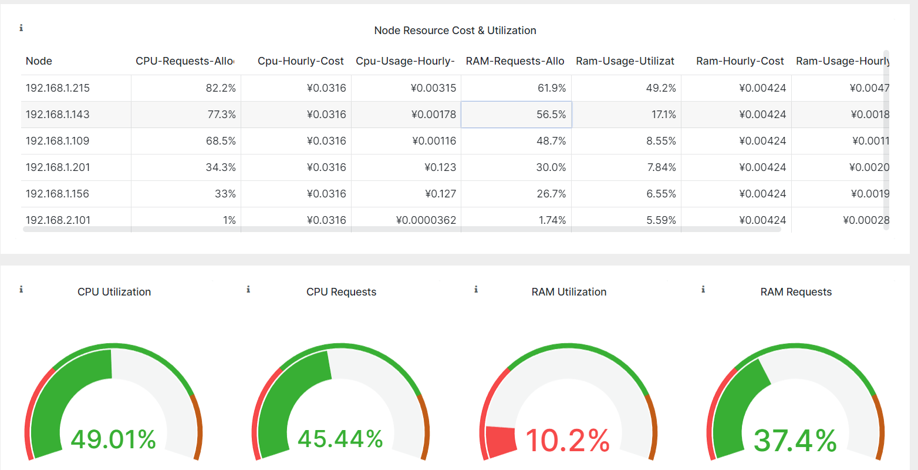Click the RAM Utilization gauge value 10.2%
The image size is (918, 470).
[568, 441]
